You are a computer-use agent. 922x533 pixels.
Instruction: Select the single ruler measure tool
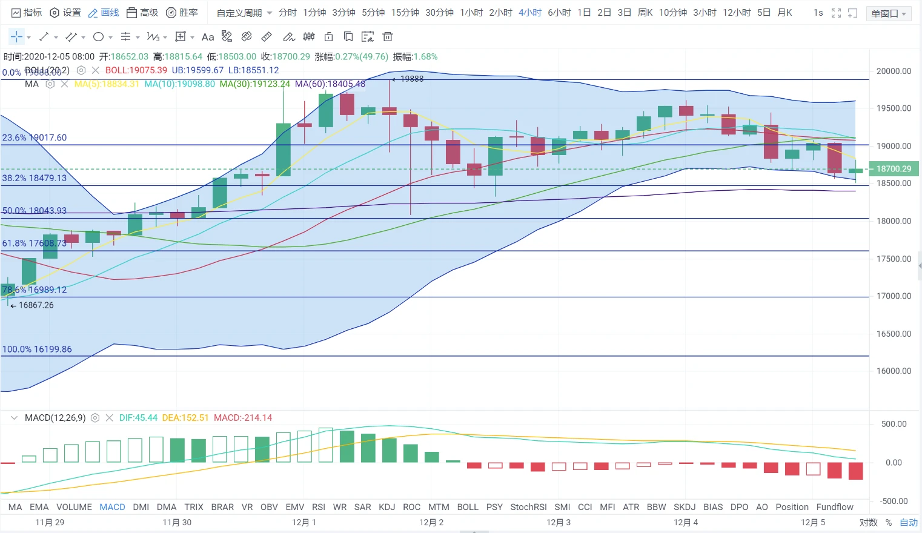point(267,37)
